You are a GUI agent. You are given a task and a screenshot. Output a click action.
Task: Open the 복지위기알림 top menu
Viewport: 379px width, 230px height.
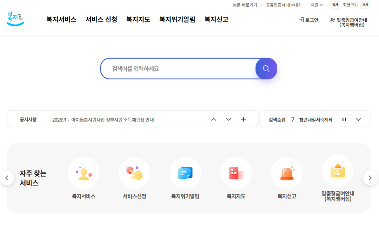point(177,19)
